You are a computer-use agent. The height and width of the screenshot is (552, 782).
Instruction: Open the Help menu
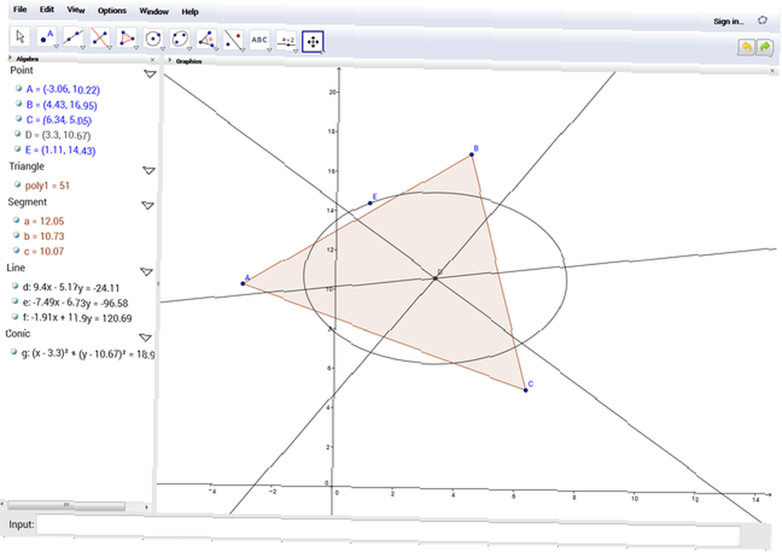coord(190,12)
